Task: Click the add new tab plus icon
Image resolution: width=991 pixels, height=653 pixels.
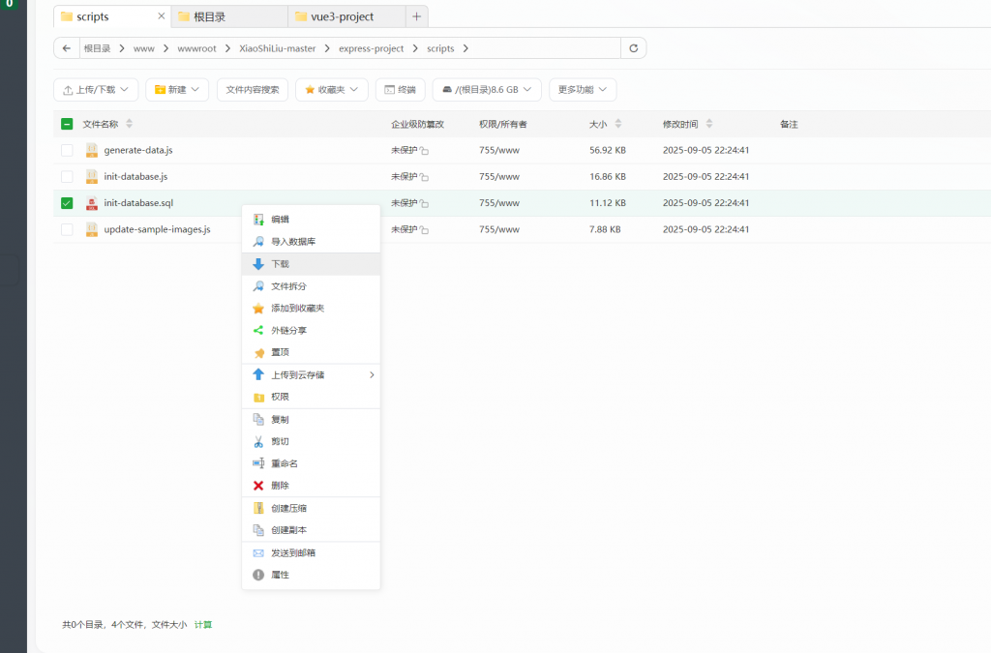Action: (x=416, y=16)
